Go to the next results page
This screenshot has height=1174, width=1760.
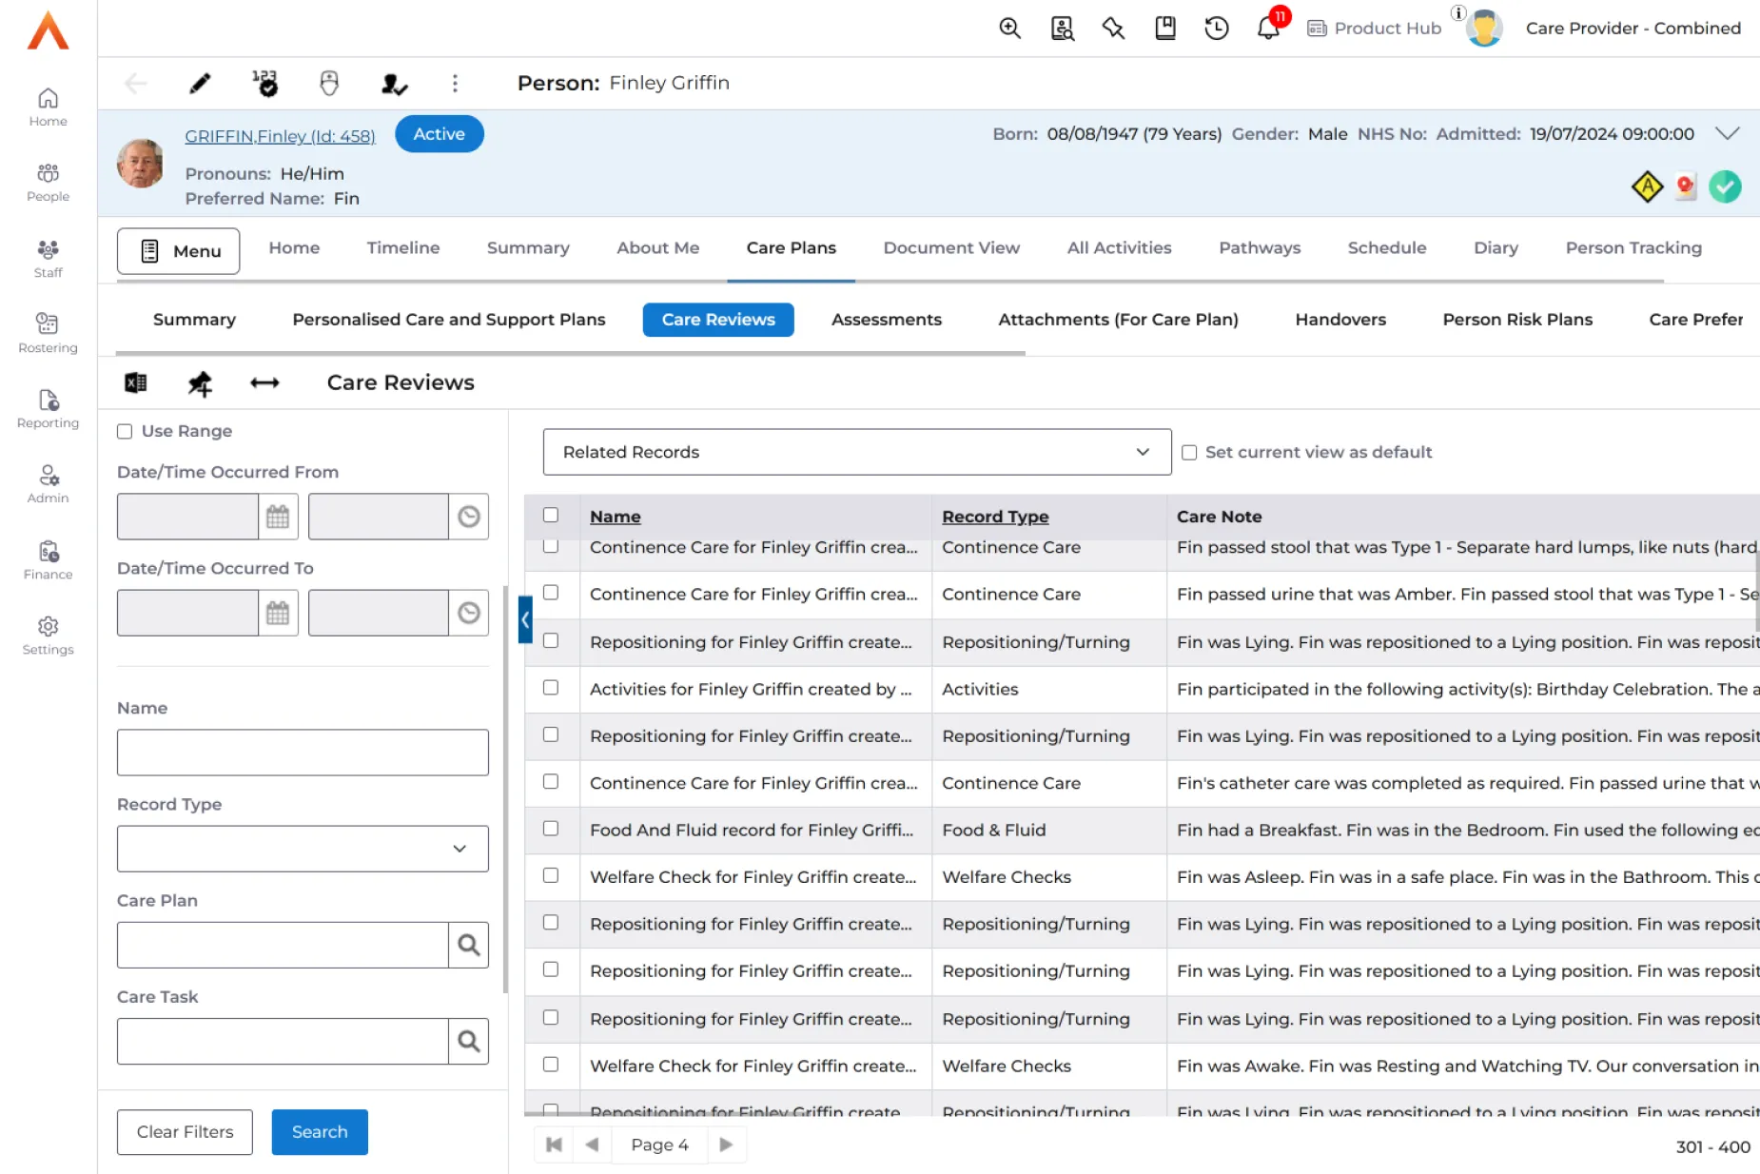(x=726, y=1145)
